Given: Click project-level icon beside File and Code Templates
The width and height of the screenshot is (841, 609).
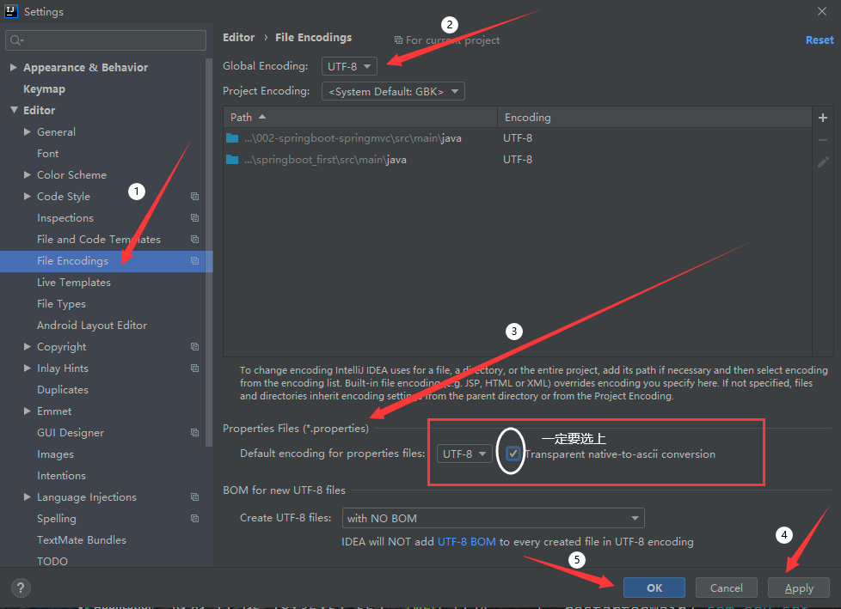Looking at the screenshot, I should 194,240.
